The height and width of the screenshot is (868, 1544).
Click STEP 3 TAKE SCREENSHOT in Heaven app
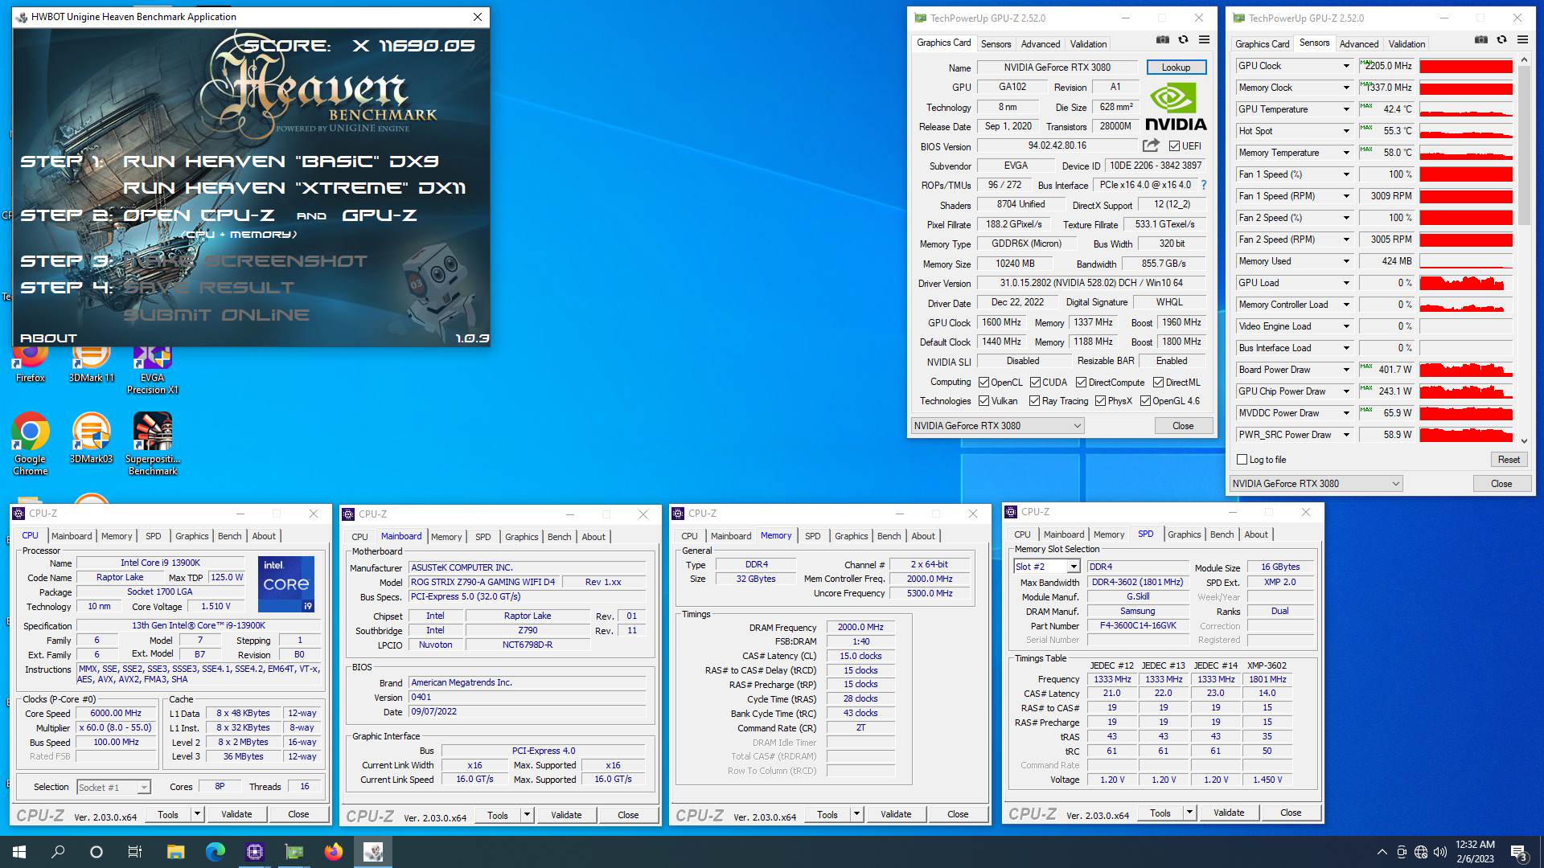(194, 261)
